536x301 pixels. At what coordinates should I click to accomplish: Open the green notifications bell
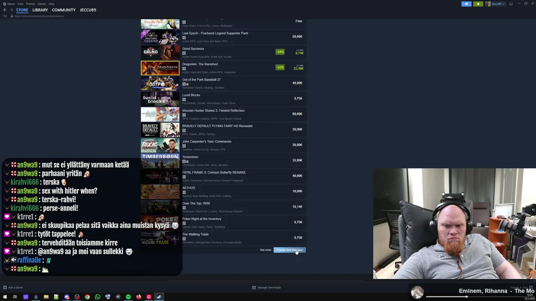[x=478, y=4]
